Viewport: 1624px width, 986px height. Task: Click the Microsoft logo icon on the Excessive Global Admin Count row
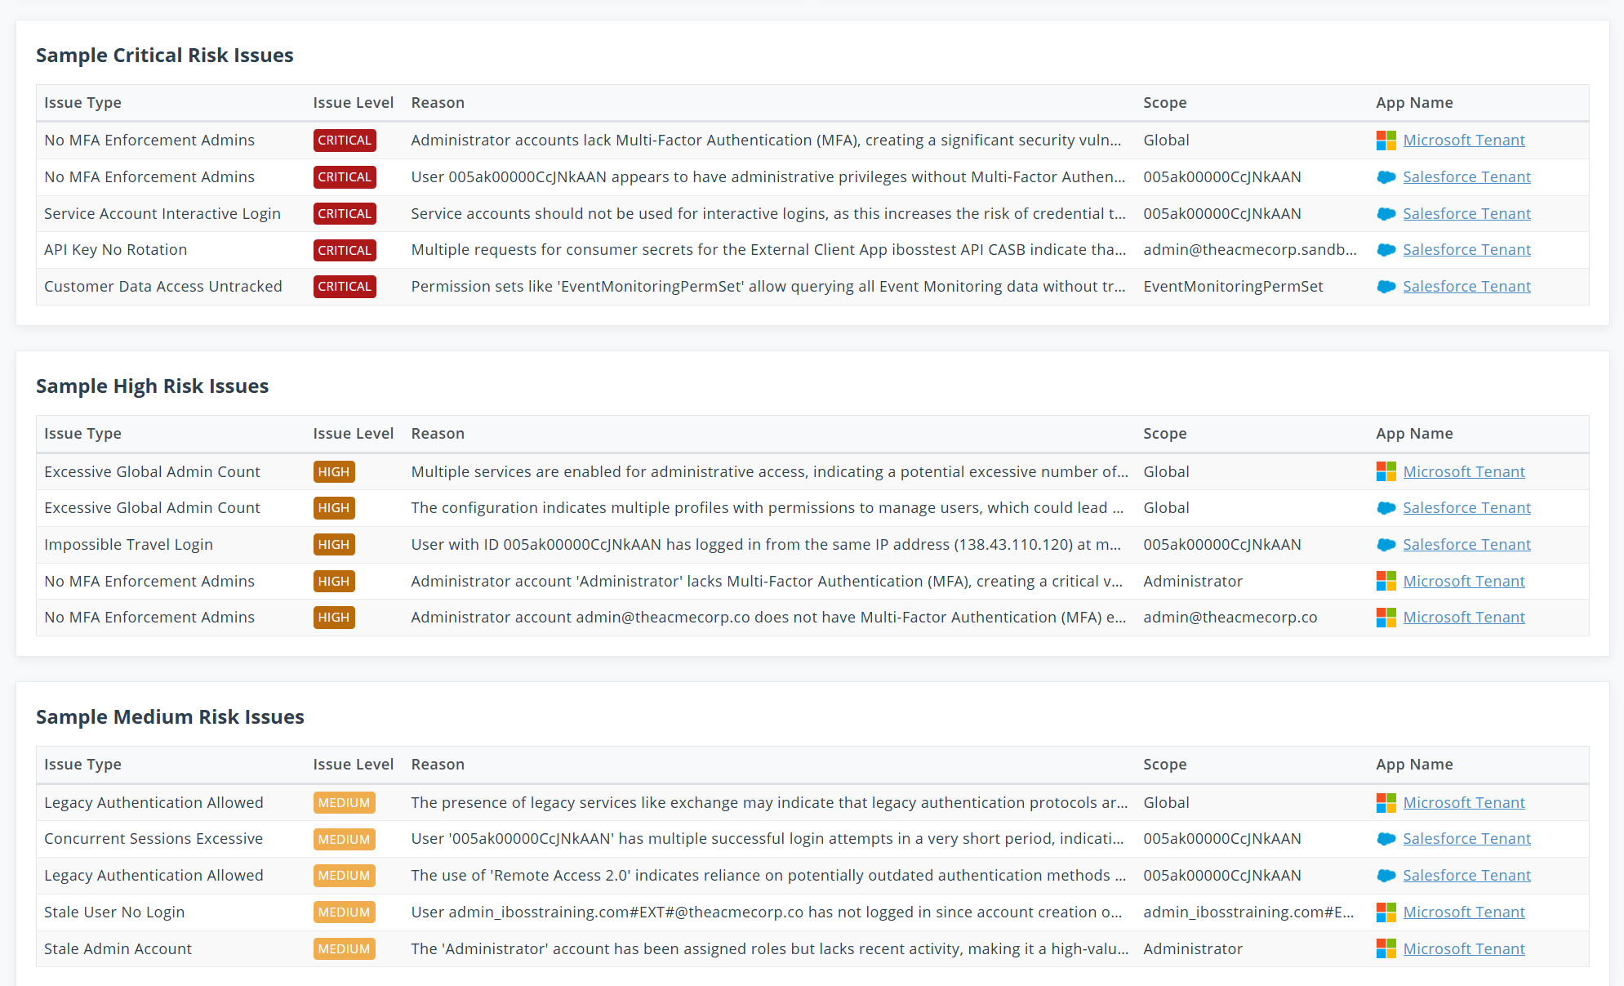(1386, 471)
